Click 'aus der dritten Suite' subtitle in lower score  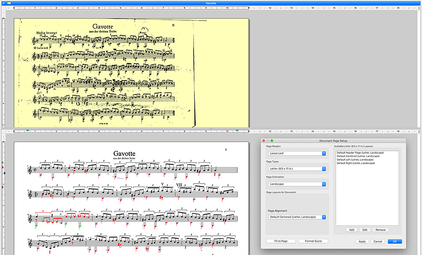coord(124,158)
